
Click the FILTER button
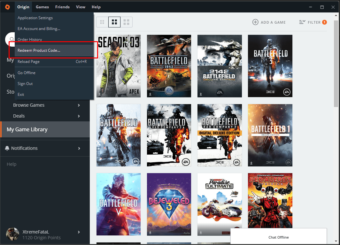tap(313, 22)
